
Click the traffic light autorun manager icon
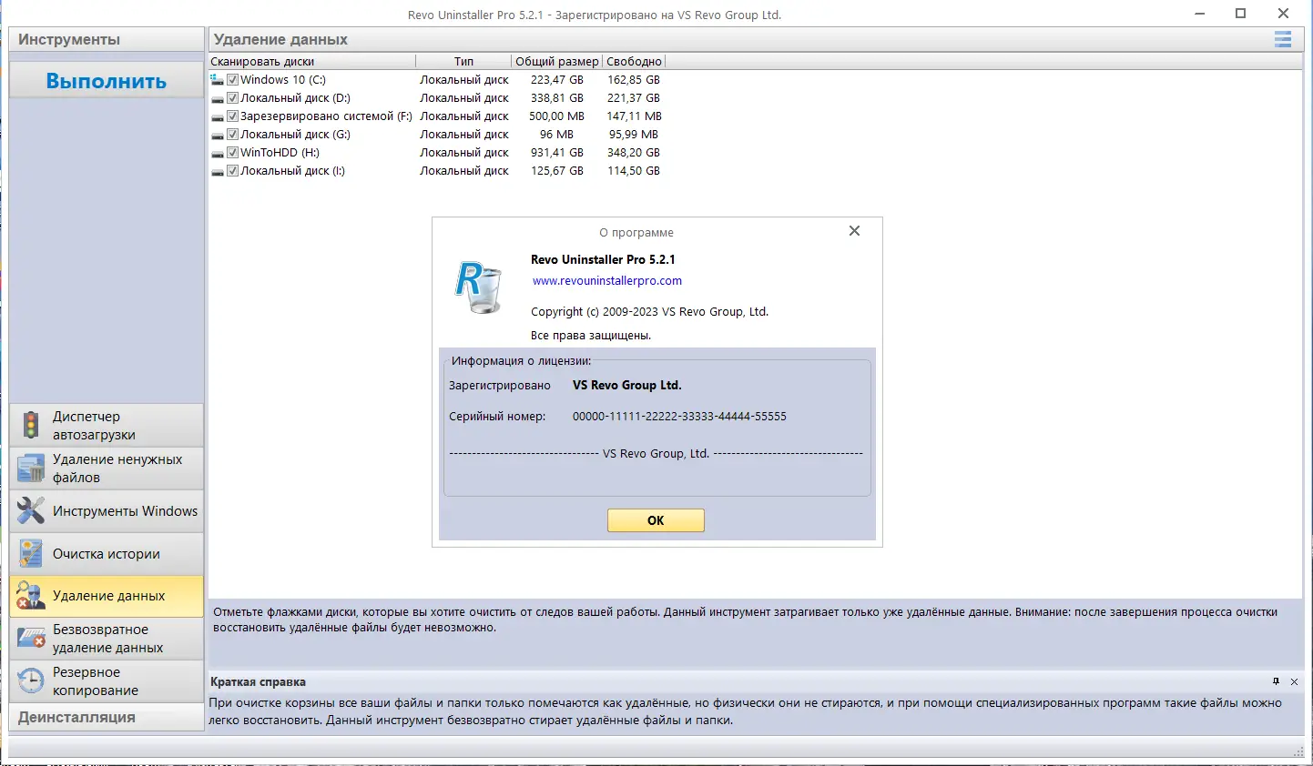tap(31, 425)
